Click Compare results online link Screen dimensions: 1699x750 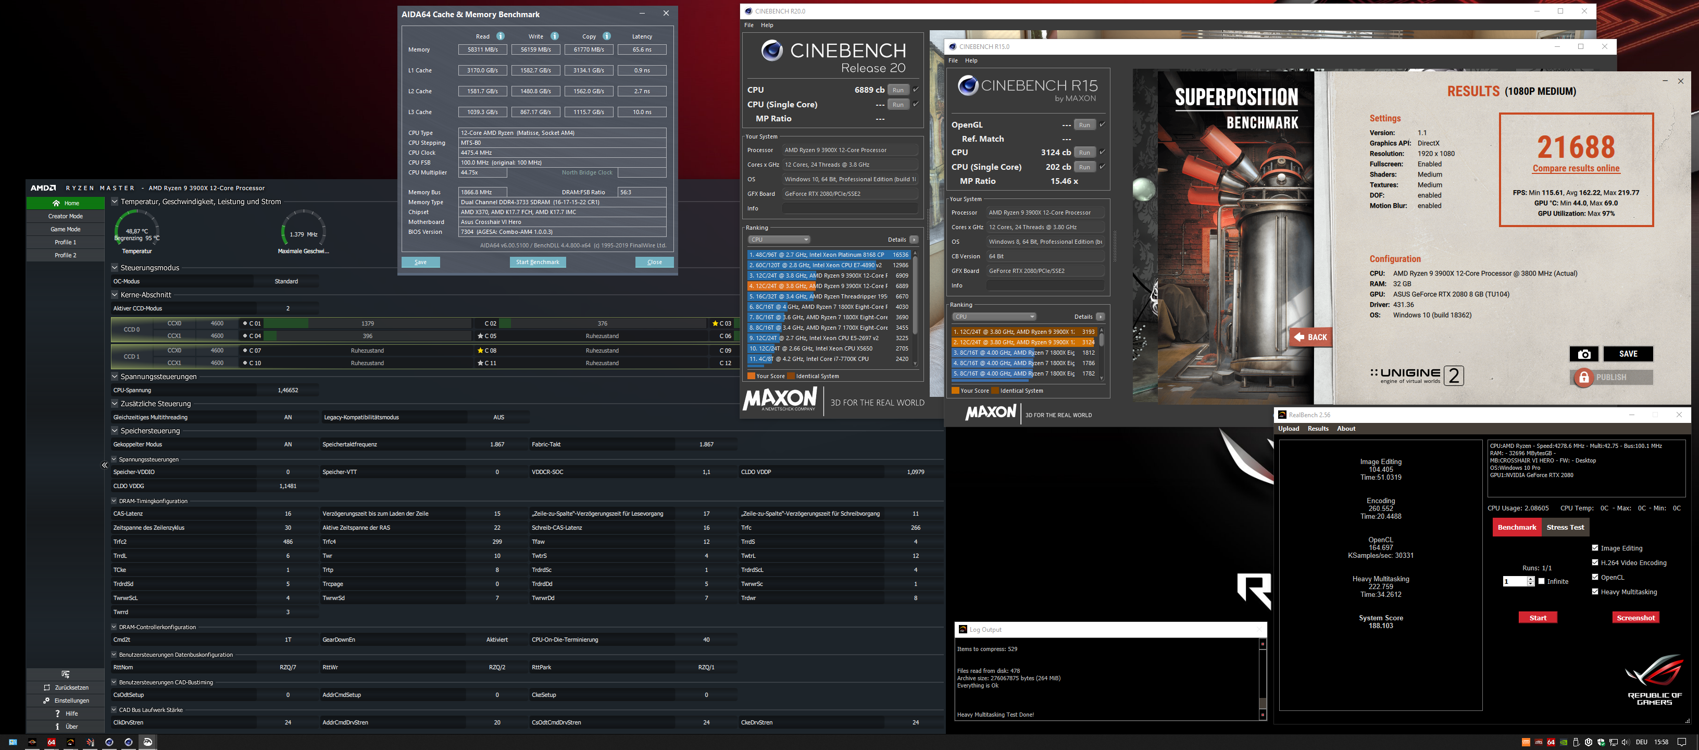1576,168
